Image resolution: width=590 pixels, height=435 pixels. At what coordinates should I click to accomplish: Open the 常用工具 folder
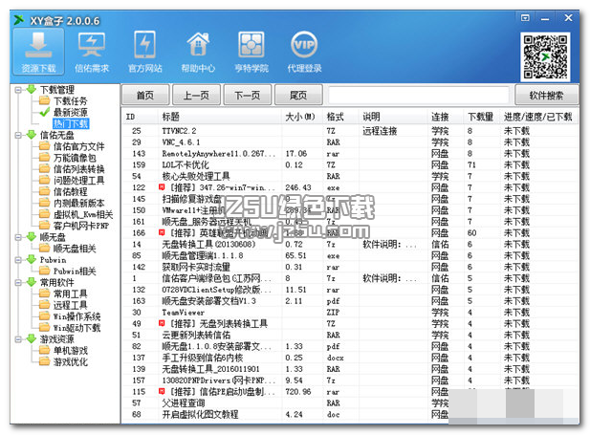(70, 294)
